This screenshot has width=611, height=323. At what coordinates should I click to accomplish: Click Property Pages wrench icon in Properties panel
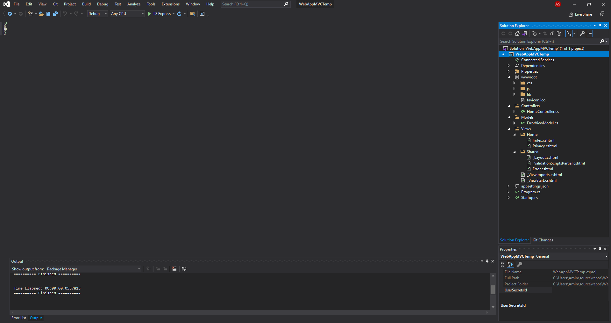point(520,264)
